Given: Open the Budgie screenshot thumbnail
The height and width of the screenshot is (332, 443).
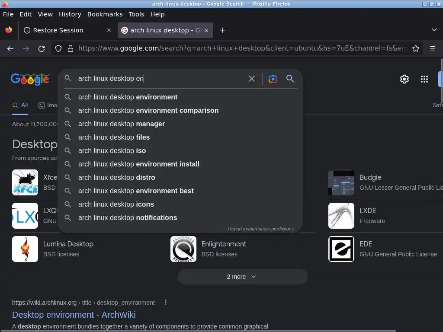Looking at the screenshot, I should pos(341,182).
